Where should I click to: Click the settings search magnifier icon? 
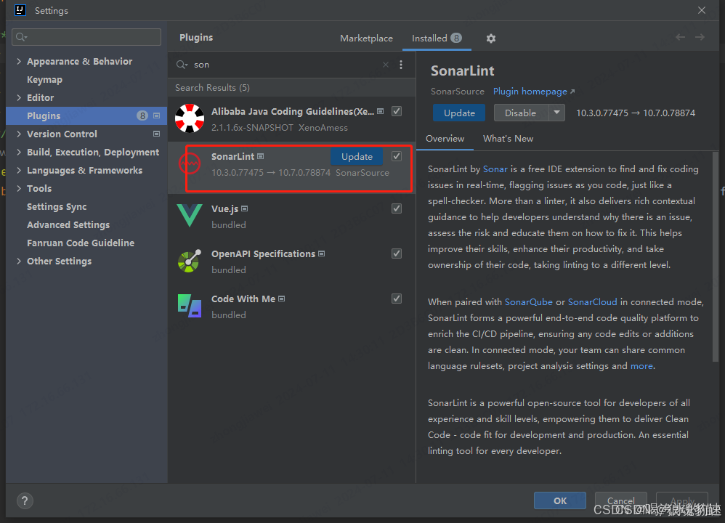21,37
